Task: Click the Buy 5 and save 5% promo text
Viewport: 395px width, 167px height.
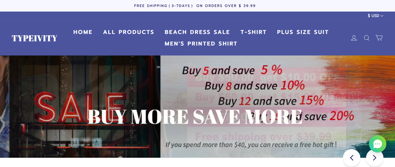Action: 232,70
